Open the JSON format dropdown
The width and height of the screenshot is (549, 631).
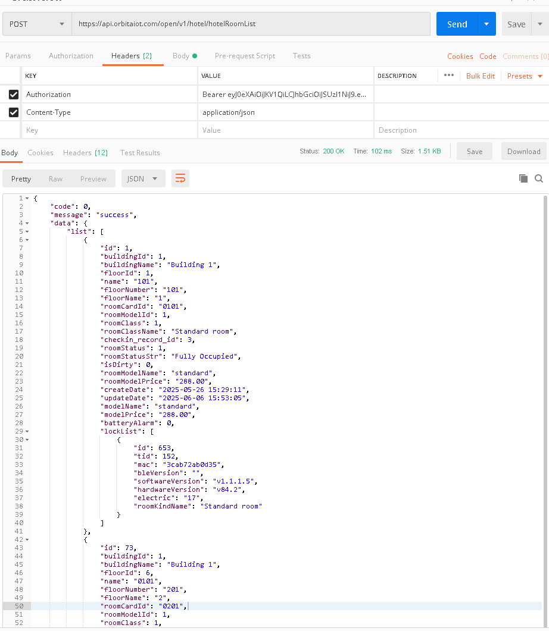(x=143, y=178)
